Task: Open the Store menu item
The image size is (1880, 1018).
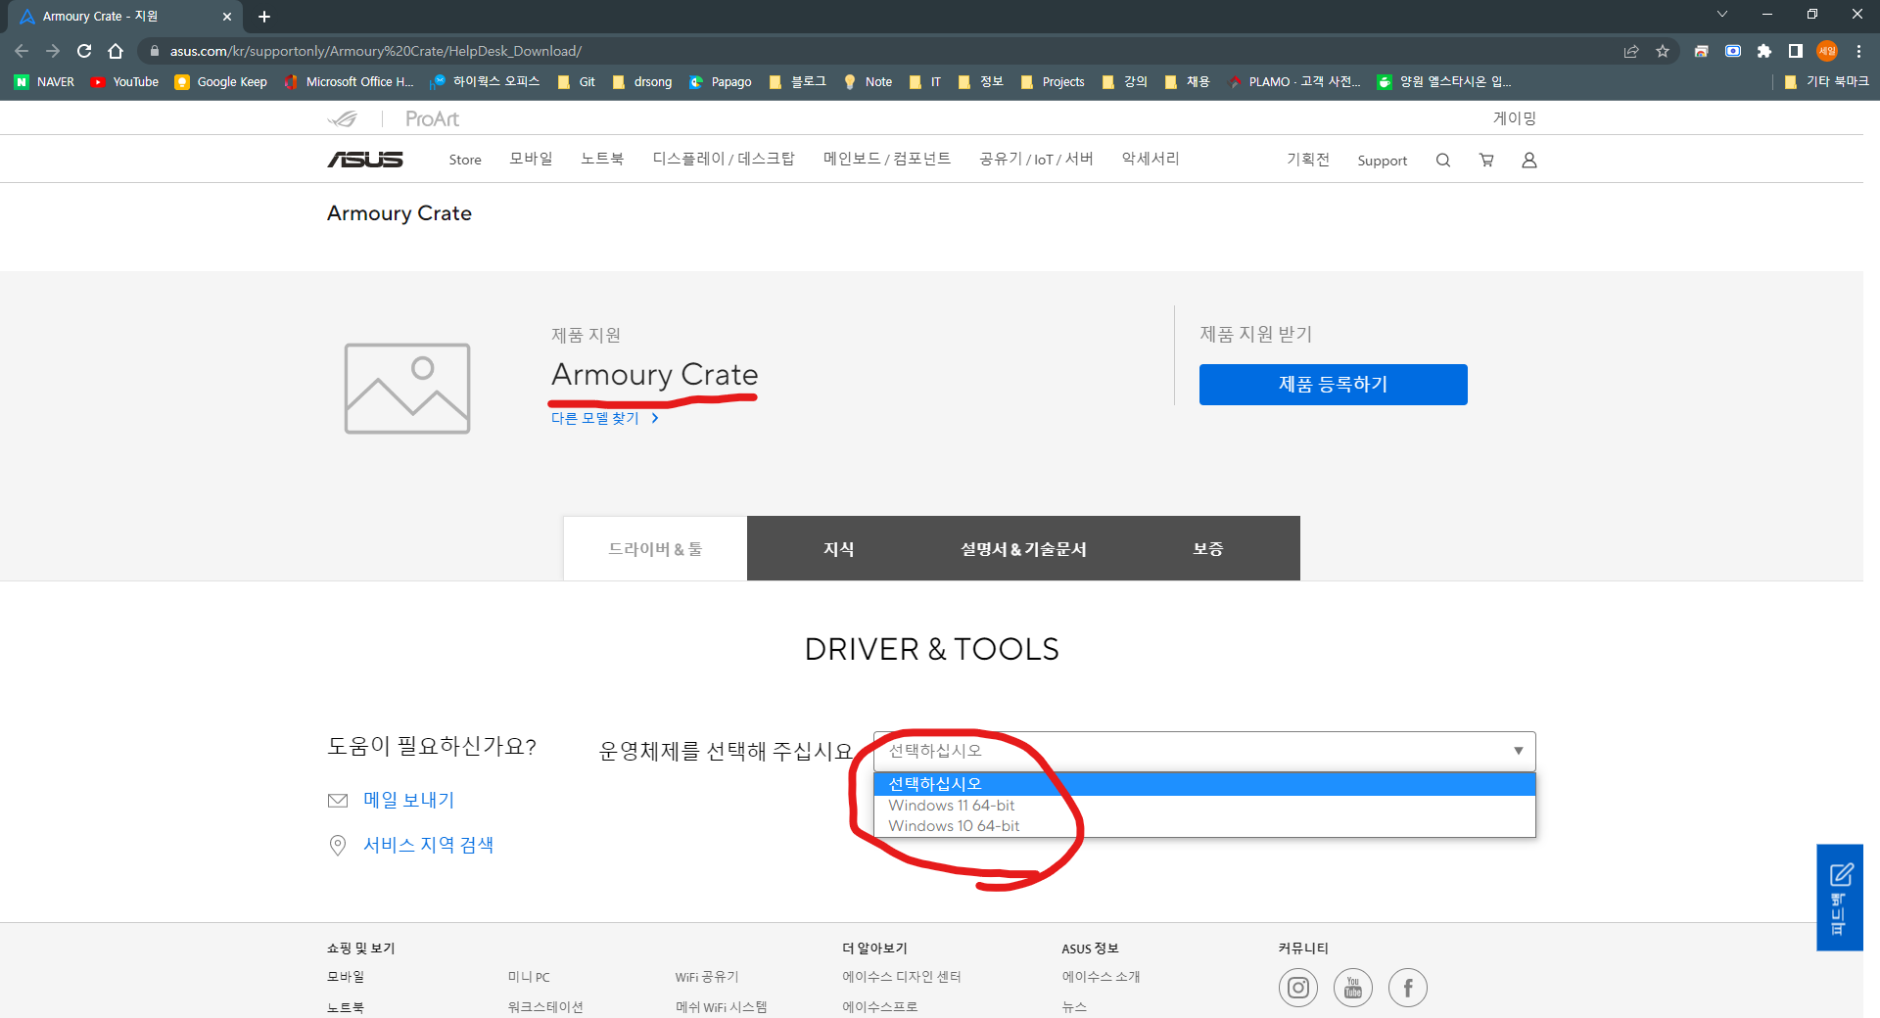Action: (x=465, y=160)
